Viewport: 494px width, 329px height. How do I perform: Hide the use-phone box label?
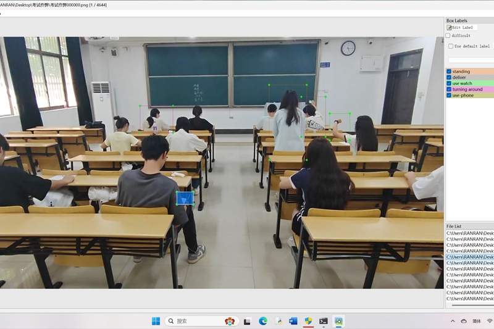pyautogui.click(x=449, y=96)
